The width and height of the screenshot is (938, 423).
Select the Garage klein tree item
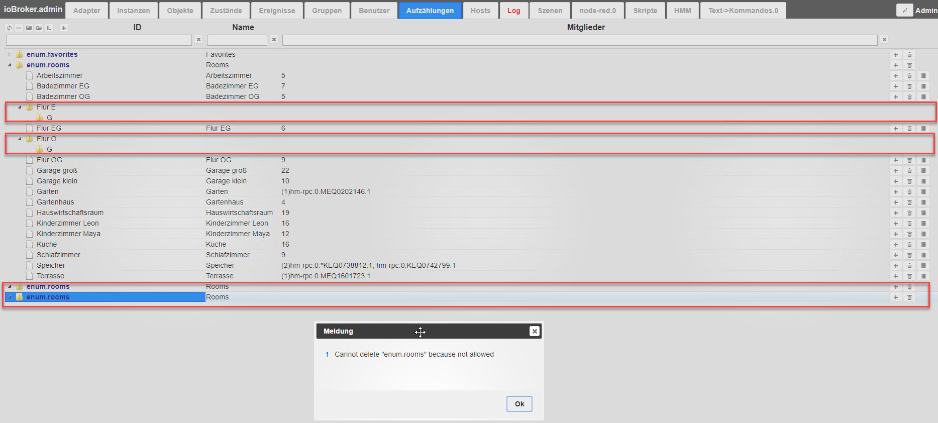click(x=57, y=181)
